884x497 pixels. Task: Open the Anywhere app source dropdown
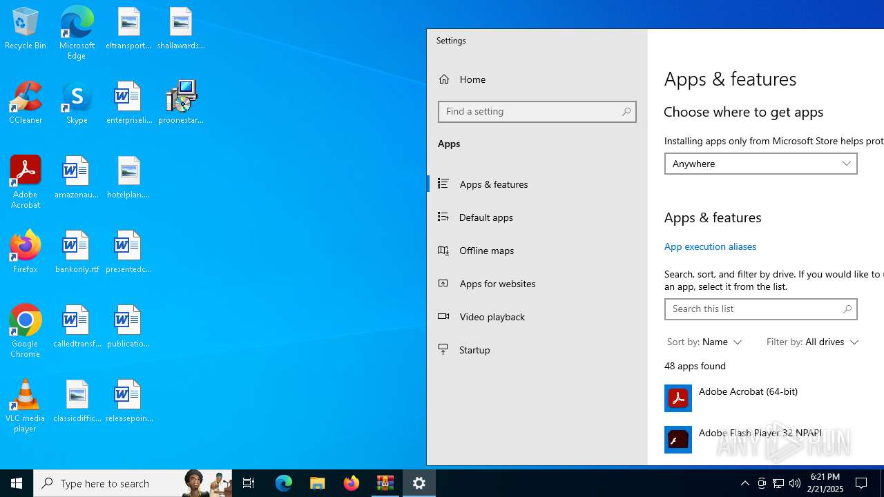pyautogui.click(x=761, y=164)
